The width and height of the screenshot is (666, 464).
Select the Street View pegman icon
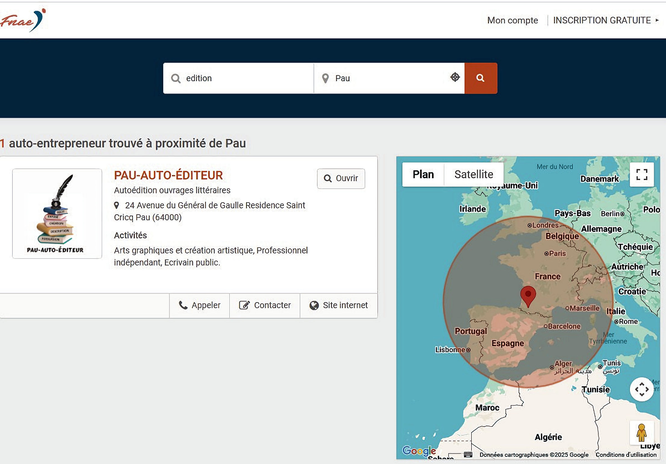click(x=641, y=432)
